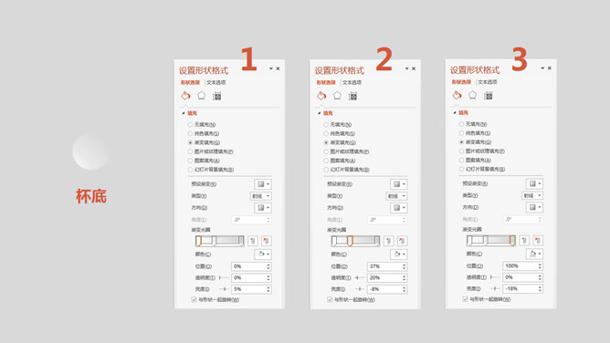The width and height of the screenshot is (610, 343).
Task: Open gradient type dropdown in panel 2
Action: 397,196
